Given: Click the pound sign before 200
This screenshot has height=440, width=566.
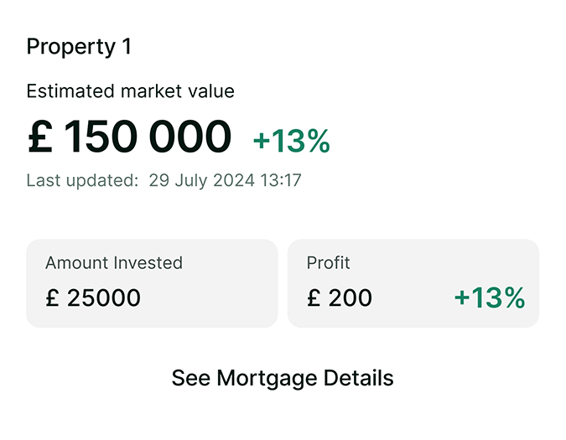Looking at the screenshot, I should 314,298.
